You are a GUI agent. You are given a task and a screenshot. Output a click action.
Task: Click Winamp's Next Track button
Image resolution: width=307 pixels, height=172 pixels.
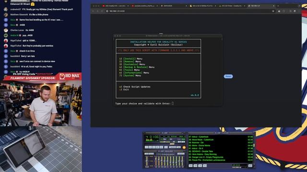point(161,147)
